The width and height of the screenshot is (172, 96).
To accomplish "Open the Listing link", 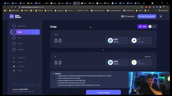I will [20, 71].
